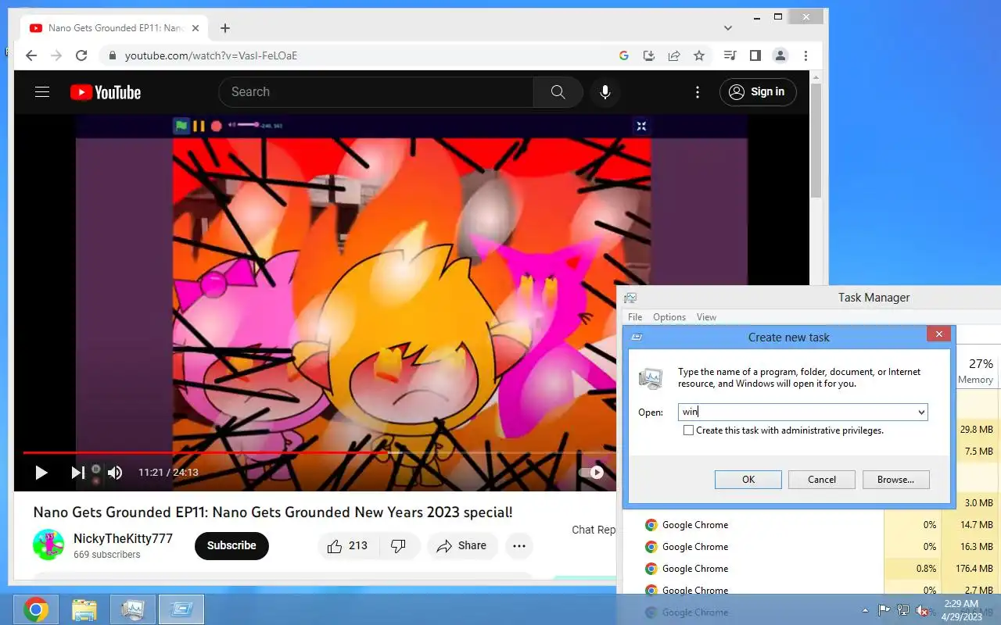
Task: Sort by Memory column in Task Manager
Action: click(x=975, y=371)
